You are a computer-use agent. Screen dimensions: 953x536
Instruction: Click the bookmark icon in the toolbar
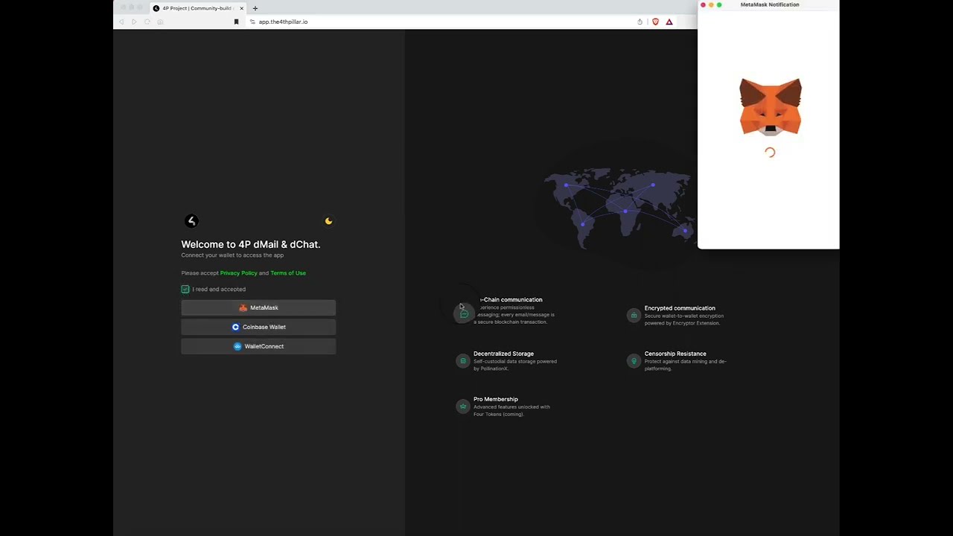tap(236, 22)
